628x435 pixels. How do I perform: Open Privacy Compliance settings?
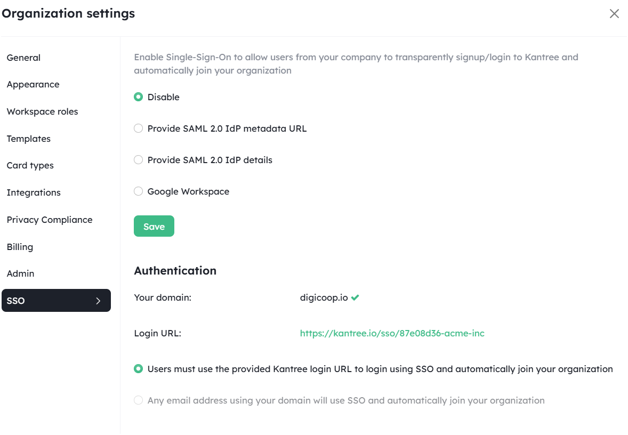click(x=49, y=220)
